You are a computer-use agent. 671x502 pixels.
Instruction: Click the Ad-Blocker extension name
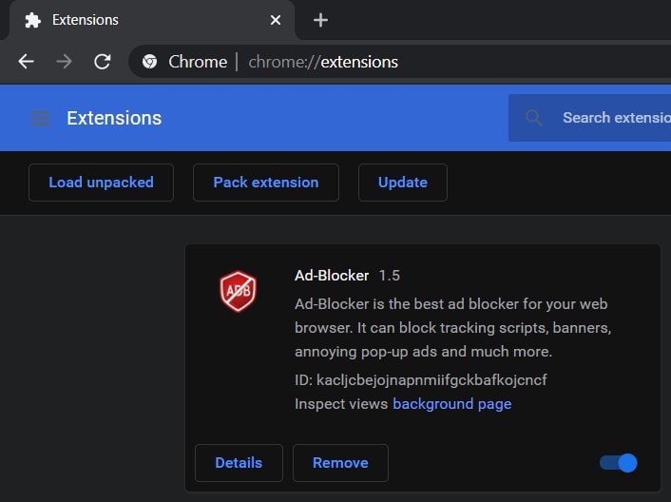tap(332, 276)
